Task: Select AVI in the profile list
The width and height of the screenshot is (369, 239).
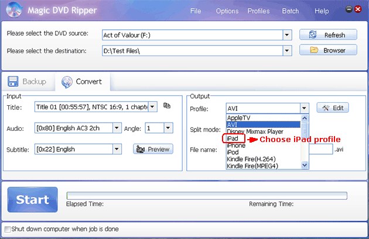Action: point(263,124)
